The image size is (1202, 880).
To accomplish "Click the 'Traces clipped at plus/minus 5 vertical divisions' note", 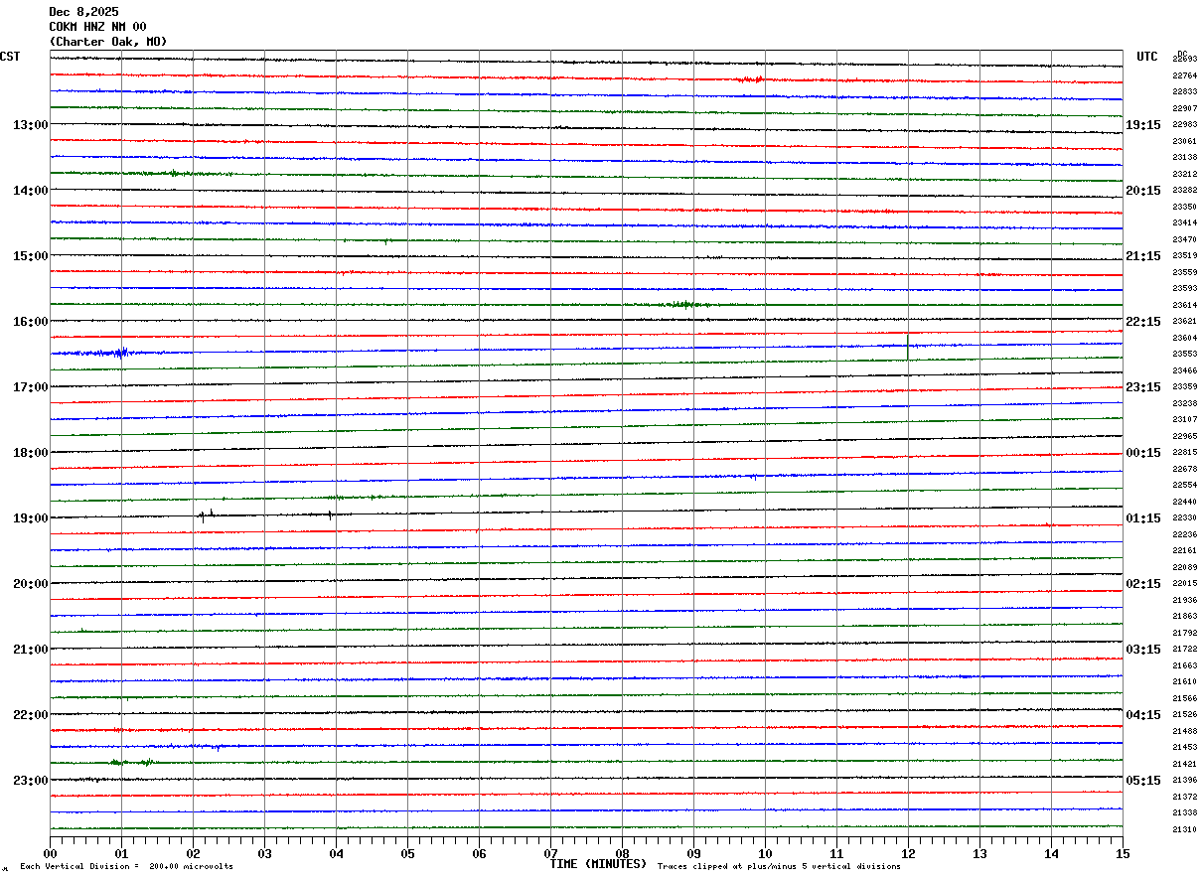I will click(x=779, y=866).
